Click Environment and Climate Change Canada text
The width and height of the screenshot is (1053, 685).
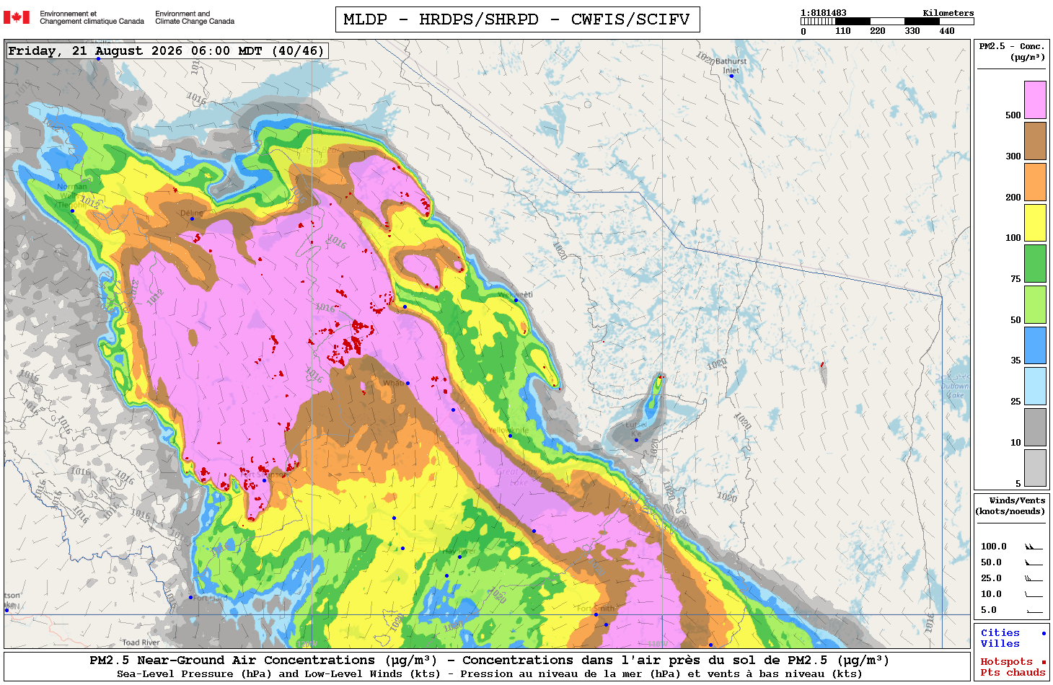[195, 17]
